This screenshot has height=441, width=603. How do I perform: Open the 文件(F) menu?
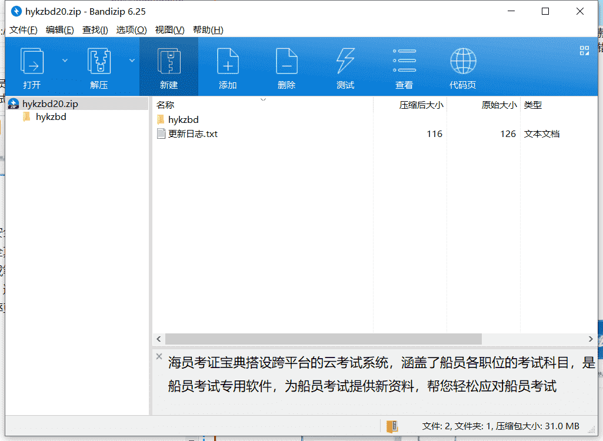pos(23,30)
